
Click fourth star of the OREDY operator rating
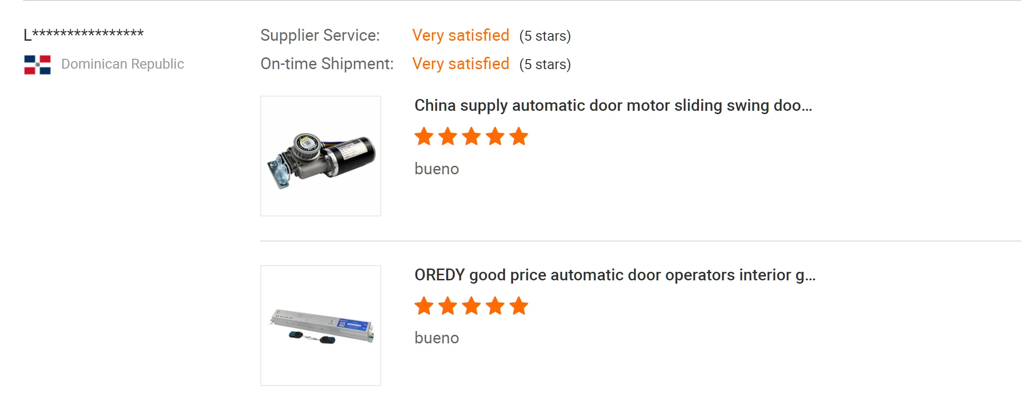(495, 306)
